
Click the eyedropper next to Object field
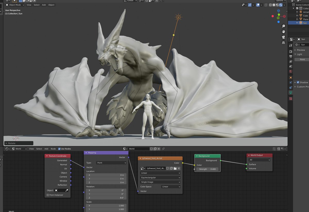(x=67, y=190)
